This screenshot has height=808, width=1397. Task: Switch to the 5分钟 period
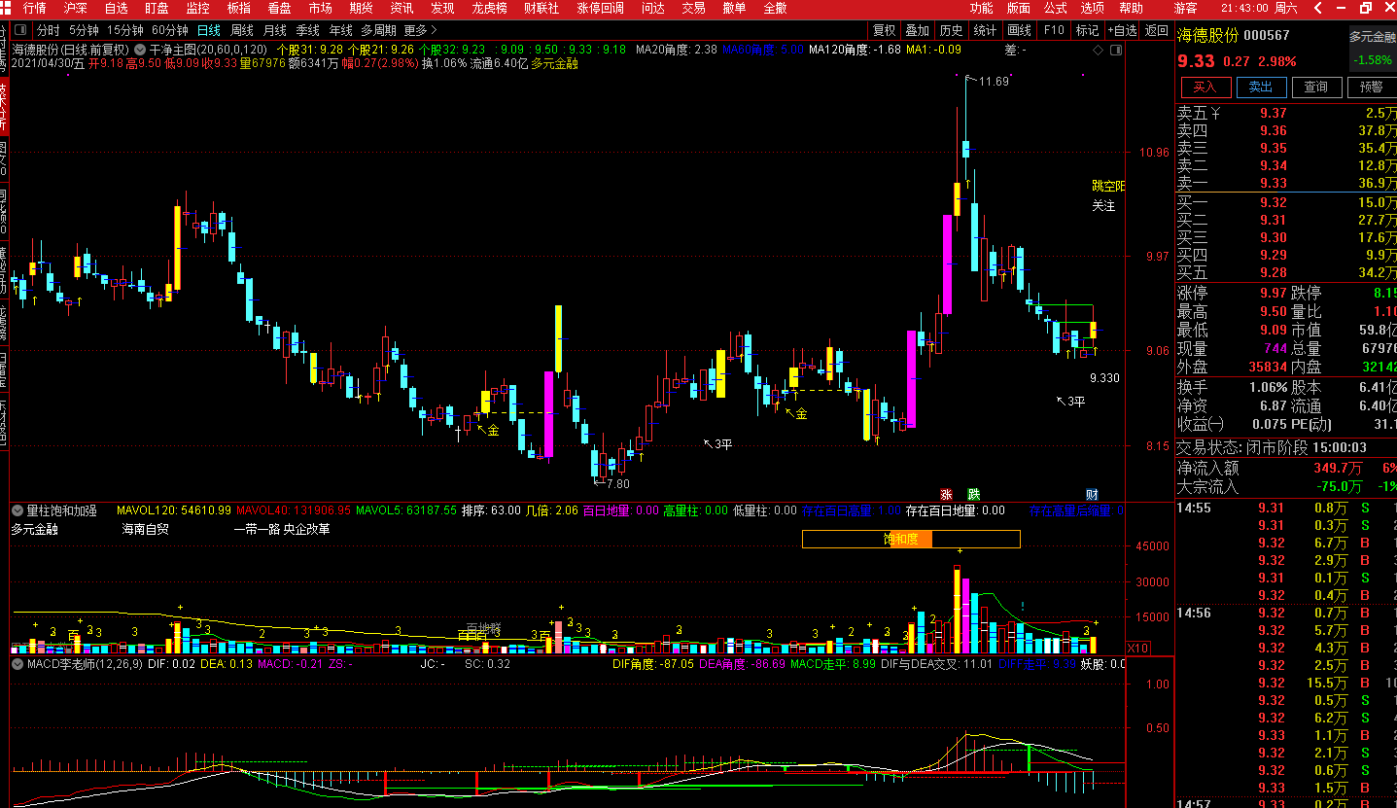84,30
